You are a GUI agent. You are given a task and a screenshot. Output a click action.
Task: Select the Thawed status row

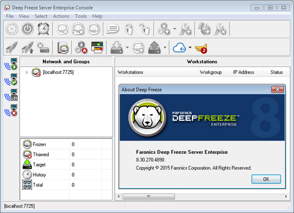click(66, 154)
